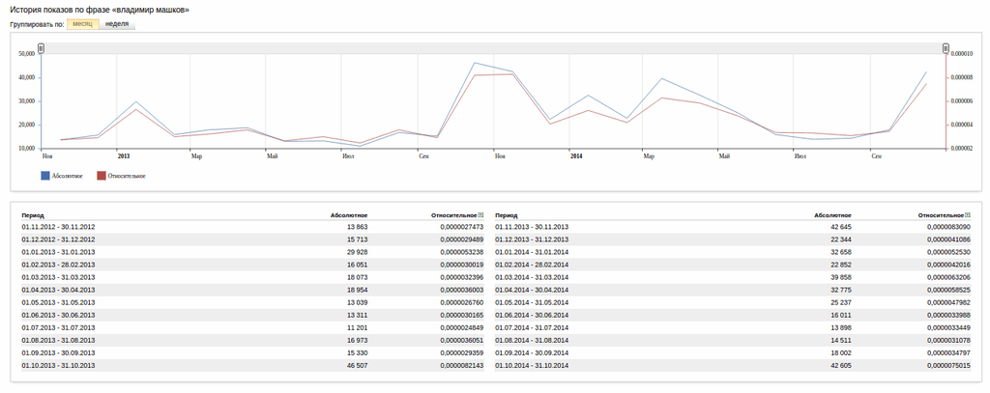Select row 01.10.2013 - 31.10.2013
The image size is (990, 393).
(x=252, y=365)
